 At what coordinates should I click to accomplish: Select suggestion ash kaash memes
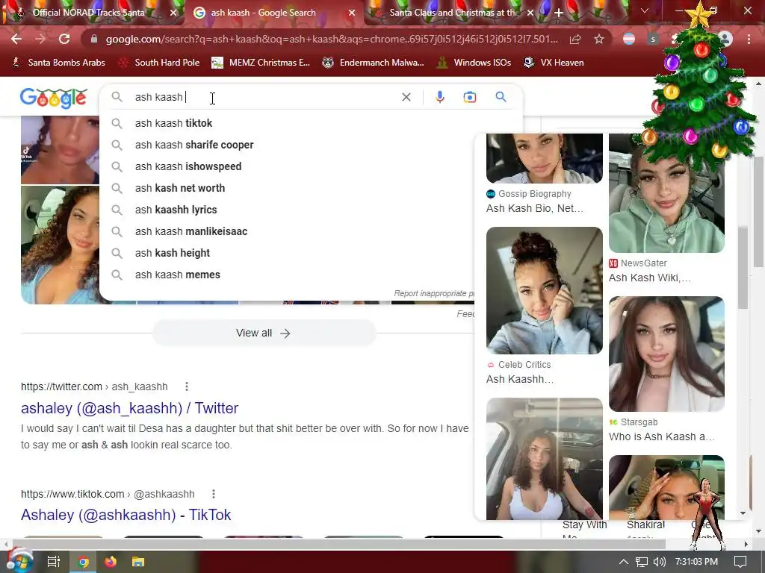311,275
